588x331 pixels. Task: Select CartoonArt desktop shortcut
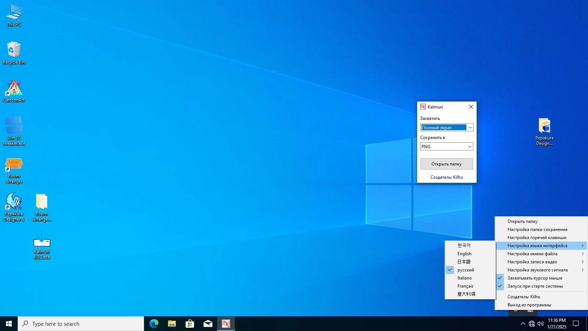[x=14, y=91]
